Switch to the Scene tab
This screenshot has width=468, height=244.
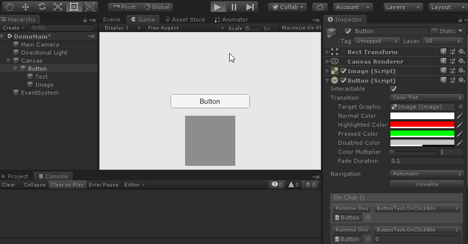pyautogui.click(x=111, y=20)
